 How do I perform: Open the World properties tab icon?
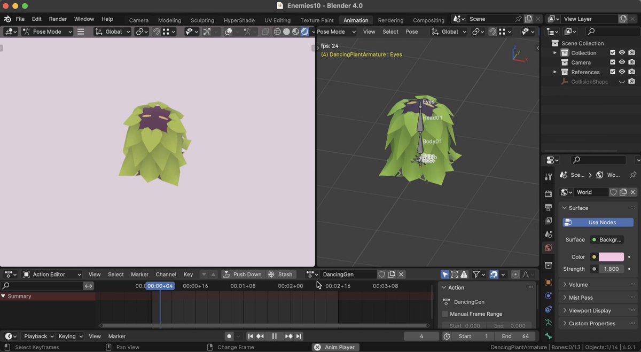click(x=548, y=248)
